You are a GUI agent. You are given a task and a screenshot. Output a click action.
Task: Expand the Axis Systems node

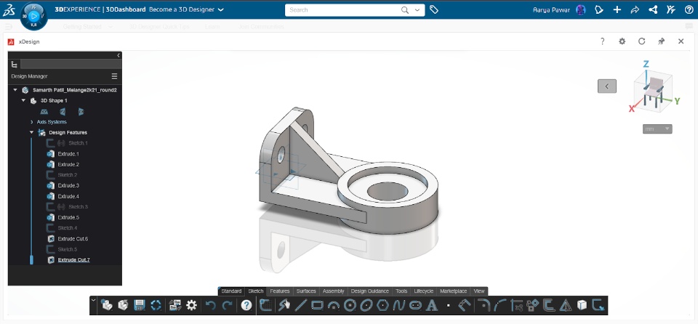click(31, 122)
